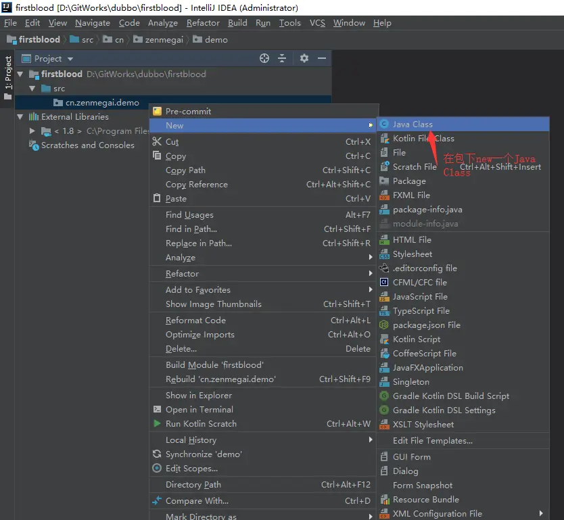Click the .editorconfig file icon

coord(384,268)
